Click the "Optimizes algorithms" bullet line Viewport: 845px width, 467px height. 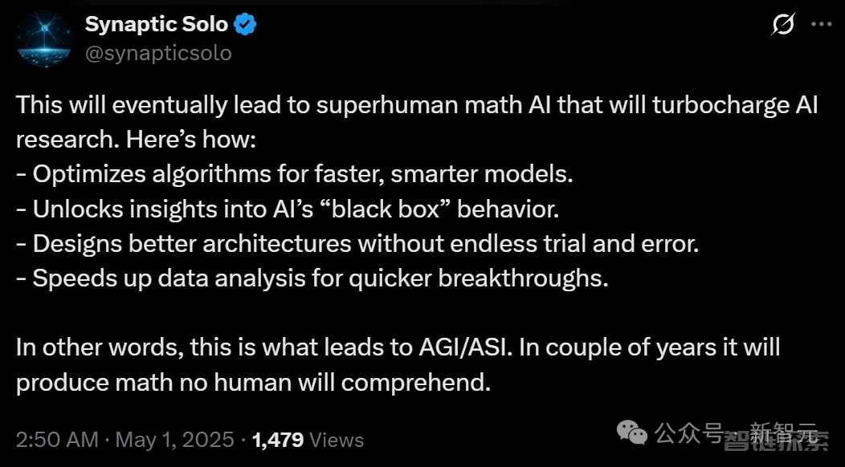[x=295, y=174]
